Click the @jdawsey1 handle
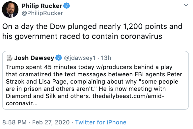The height and width of the screenshot is (129, 193). [80, 58]
